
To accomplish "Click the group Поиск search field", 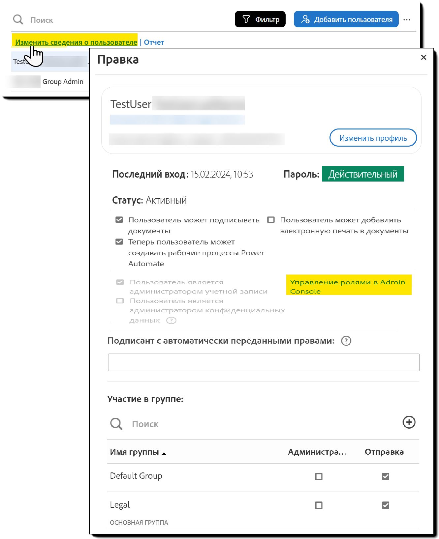I will pyautogui.click(x=145, y=424).
